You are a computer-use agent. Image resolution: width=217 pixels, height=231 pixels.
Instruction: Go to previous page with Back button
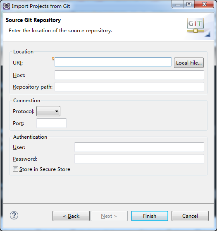[71, 216]
